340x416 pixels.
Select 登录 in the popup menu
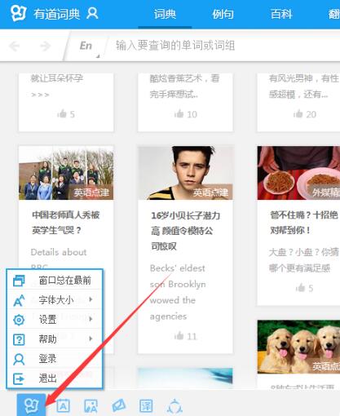coord(55,359)
